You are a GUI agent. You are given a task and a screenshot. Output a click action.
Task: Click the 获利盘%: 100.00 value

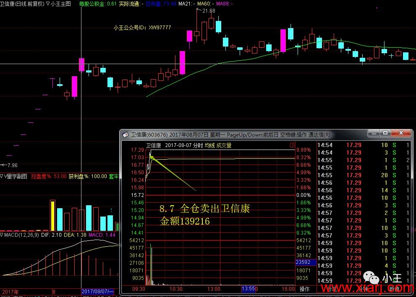tap(88, 176)
